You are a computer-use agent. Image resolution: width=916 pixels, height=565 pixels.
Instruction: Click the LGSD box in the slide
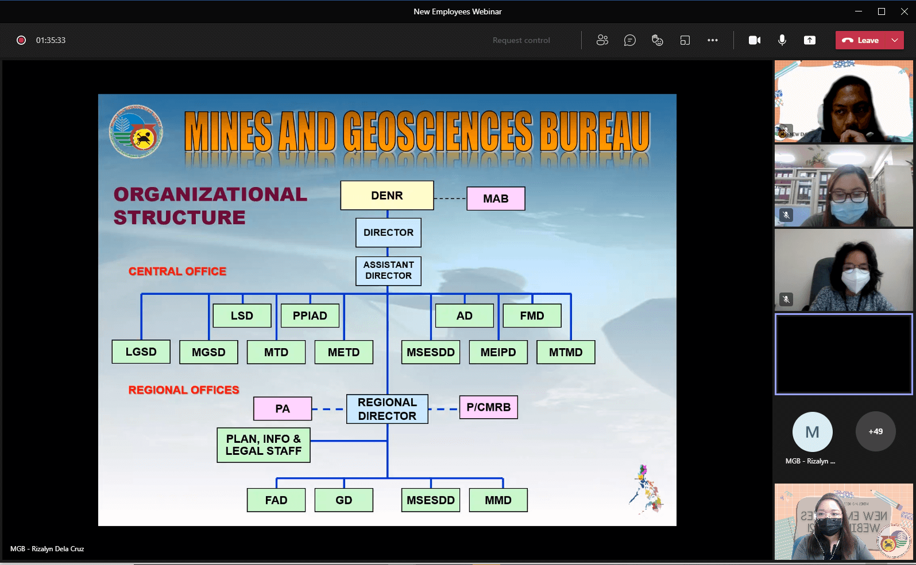[x=141, y=352]
